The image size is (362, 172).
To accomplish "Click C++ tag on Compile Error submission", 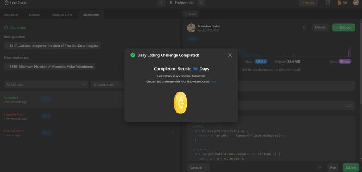I will click(46, 116).
